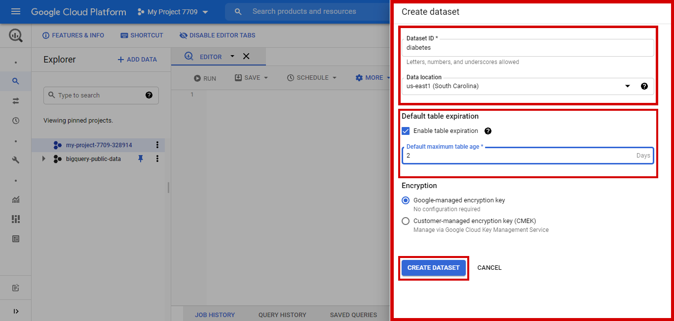Run the query
This screenshot has width=674, height=321.
pos(205,78)
